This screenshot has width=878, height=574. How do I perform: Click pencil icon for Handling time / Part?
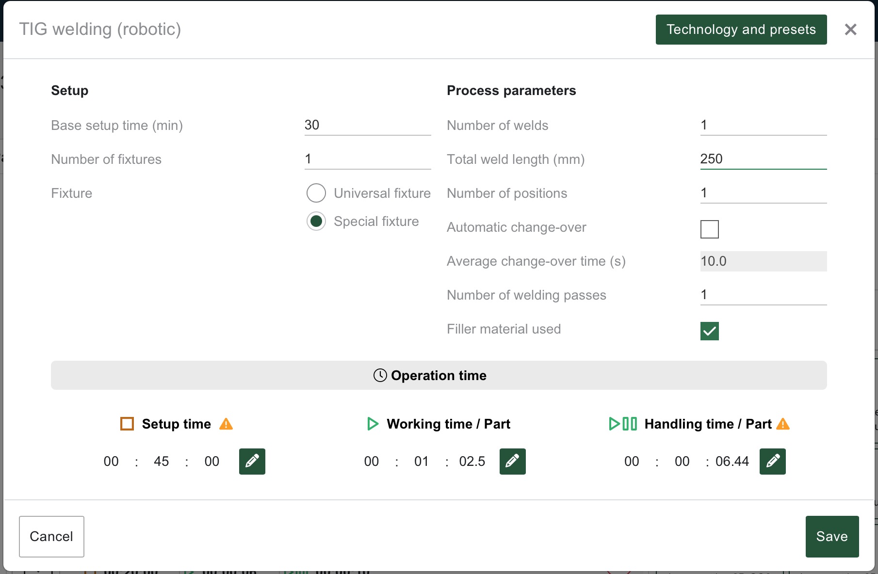point(772,461)
